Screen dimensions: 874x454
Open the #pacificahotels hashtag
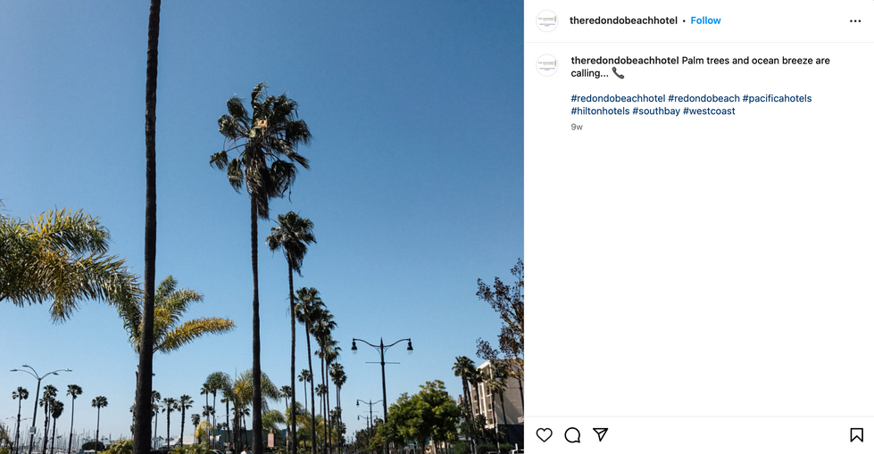click(777, 99)
